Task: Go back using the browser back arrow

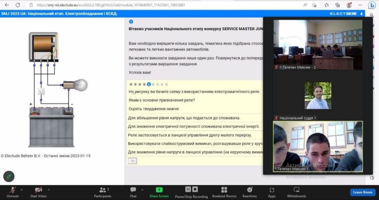Action: point(7,5)
